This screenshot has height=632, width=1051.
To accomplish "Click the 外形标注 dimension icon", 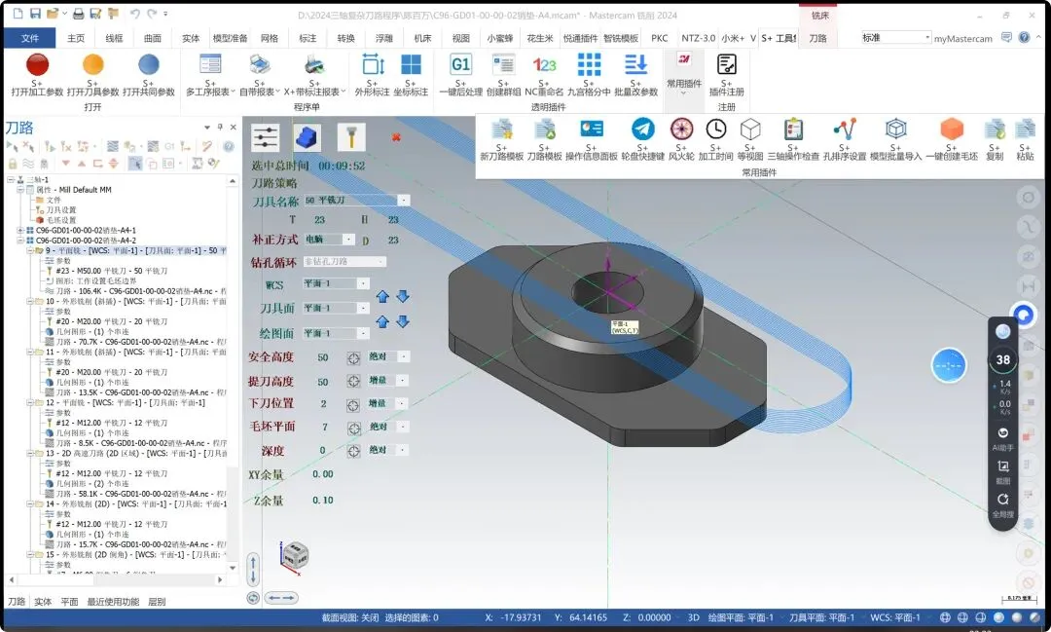I will point(372,65).
